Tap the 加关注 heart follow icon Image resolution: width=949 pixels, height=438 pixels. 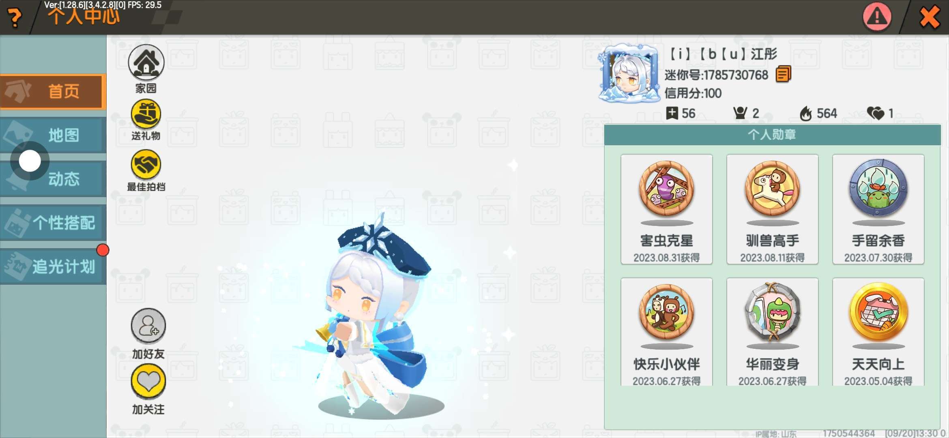pyautogui.click(x=148, y=381)
